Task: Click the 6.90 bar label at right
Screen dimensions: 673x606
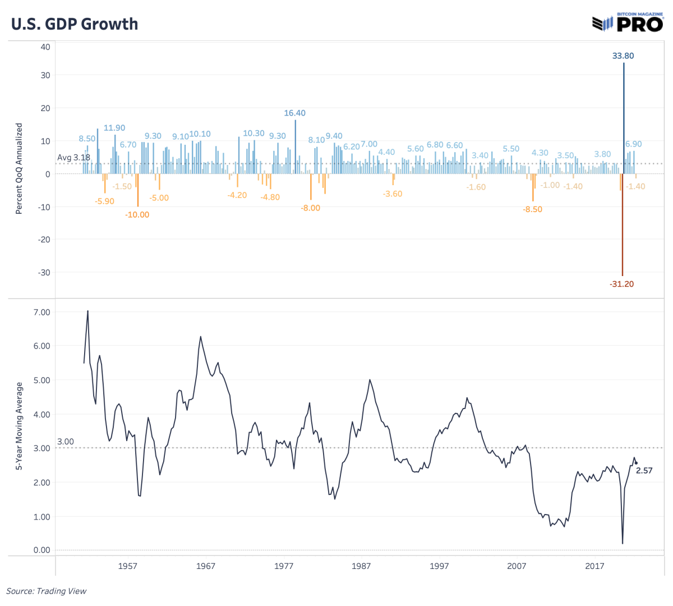Action: [634, 144]
